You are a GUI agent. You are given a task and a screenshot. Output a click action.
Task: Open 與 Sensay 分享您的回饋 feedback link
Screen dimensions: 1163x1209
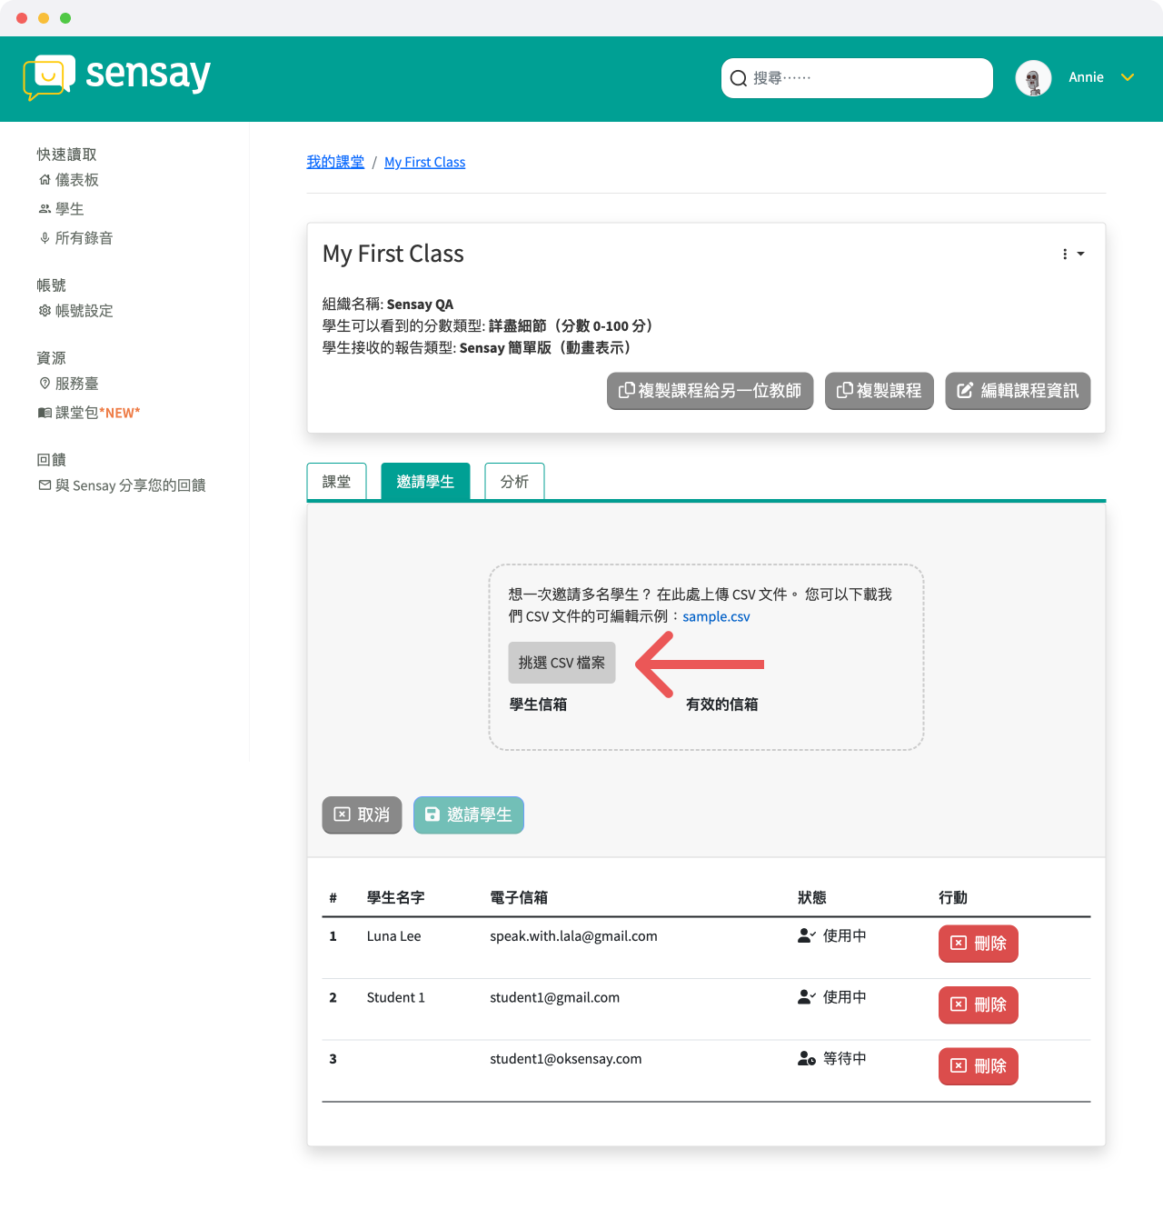click(x=130, y=485)
